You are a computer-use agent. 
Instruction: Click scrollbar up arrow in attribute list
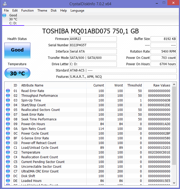coord(174,84)
